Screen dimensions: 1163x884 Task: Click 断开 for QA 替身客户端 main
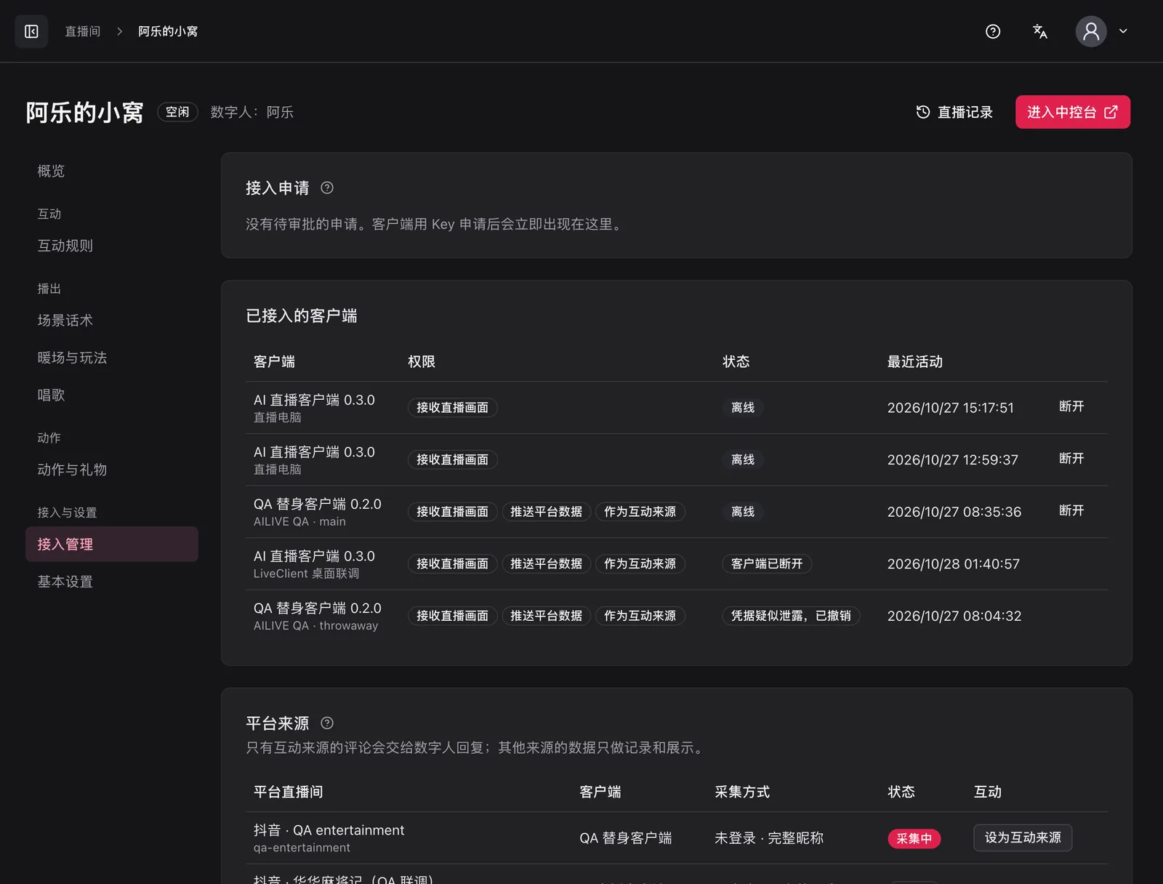(x=1071, y=511)
